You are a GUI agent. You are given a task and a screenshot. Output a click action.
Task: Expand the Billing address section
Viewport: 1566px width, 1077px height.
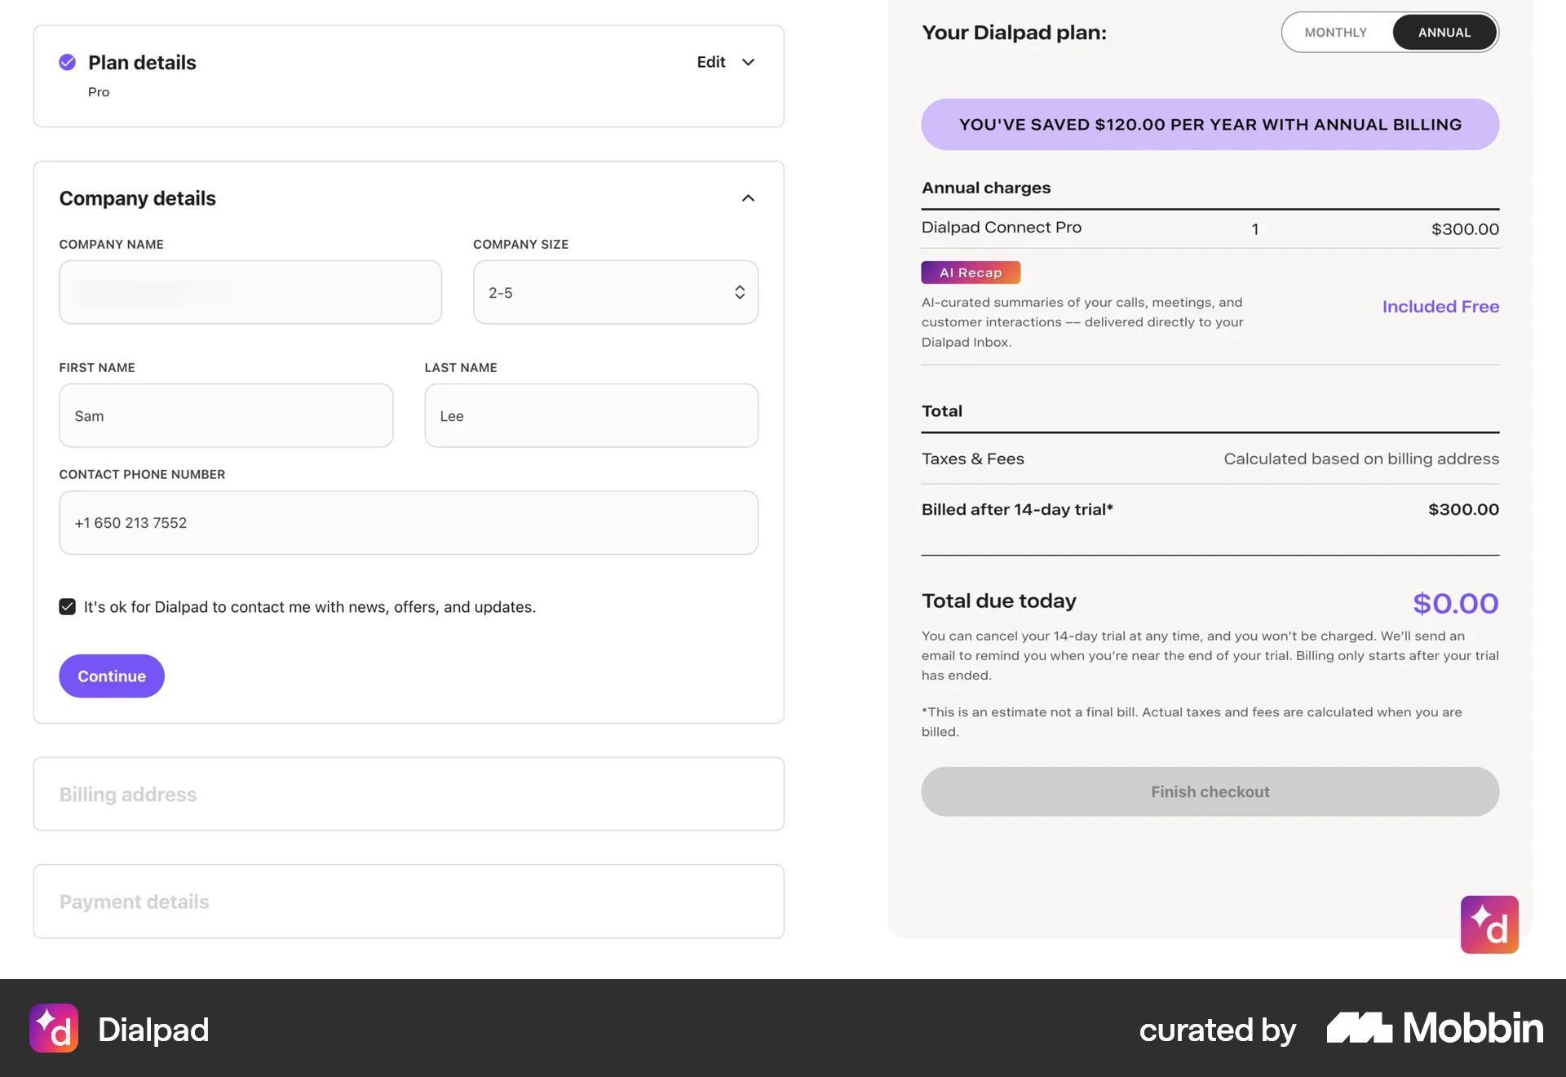[408, 793]
